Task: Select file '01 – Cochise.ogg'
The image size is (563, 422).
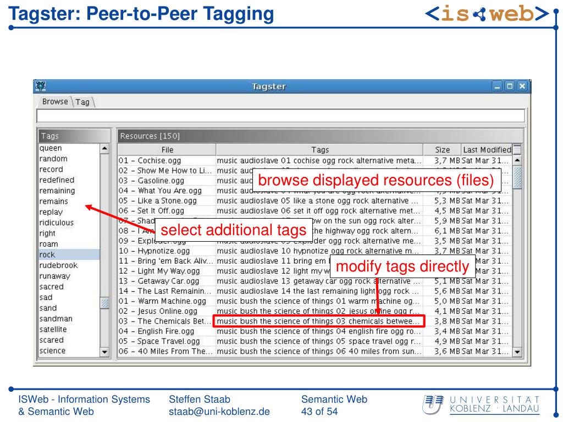Action: 167,160
